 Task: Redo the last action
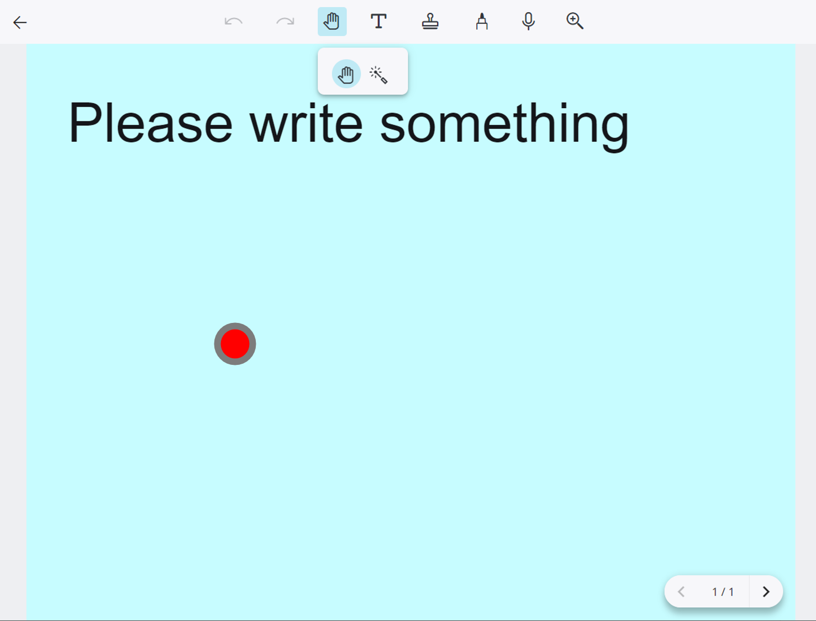[x=285, y=22]
